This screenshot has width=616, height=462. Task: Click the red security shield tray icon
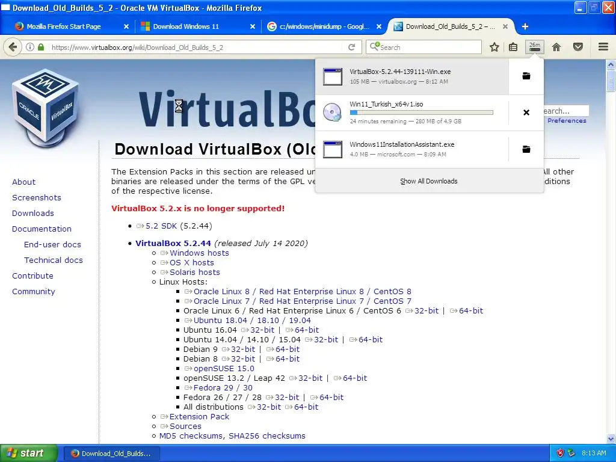[560, 453]
